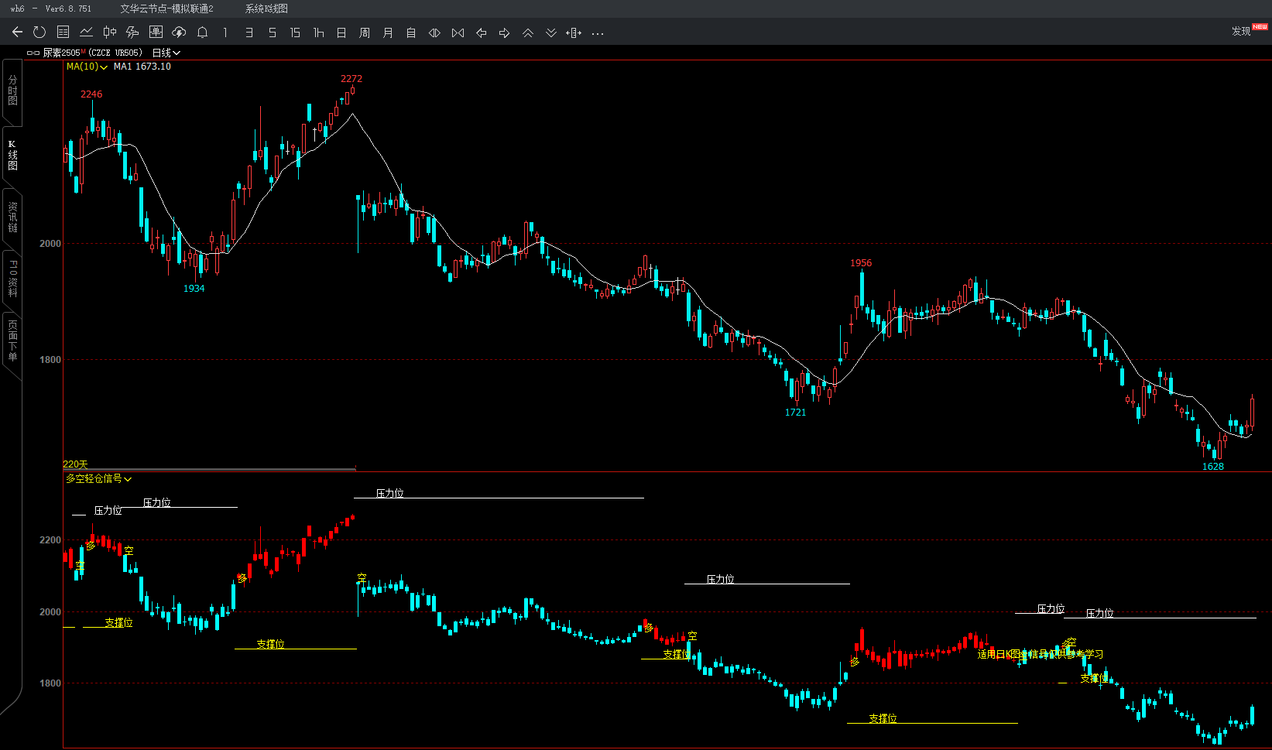Open the 分时图 side tab
The image size is (1272, 750).
[12, 90]
